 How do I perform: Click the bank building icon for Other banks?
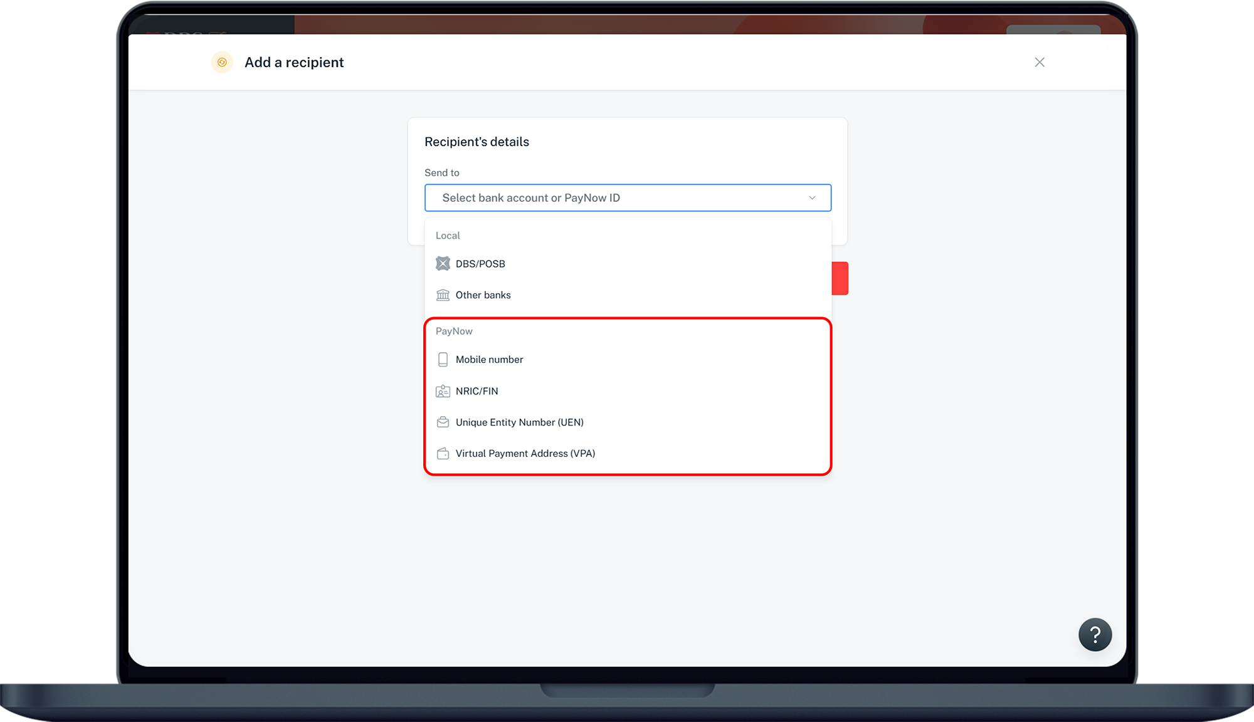pyautogui.click(x=443, y=295)
